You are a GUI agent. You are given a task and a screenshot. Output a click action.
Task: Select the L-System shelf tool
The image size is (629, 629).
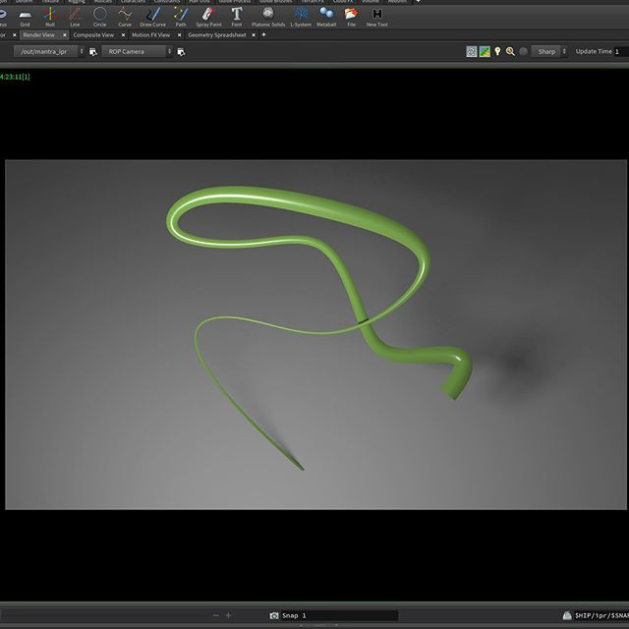301,16
